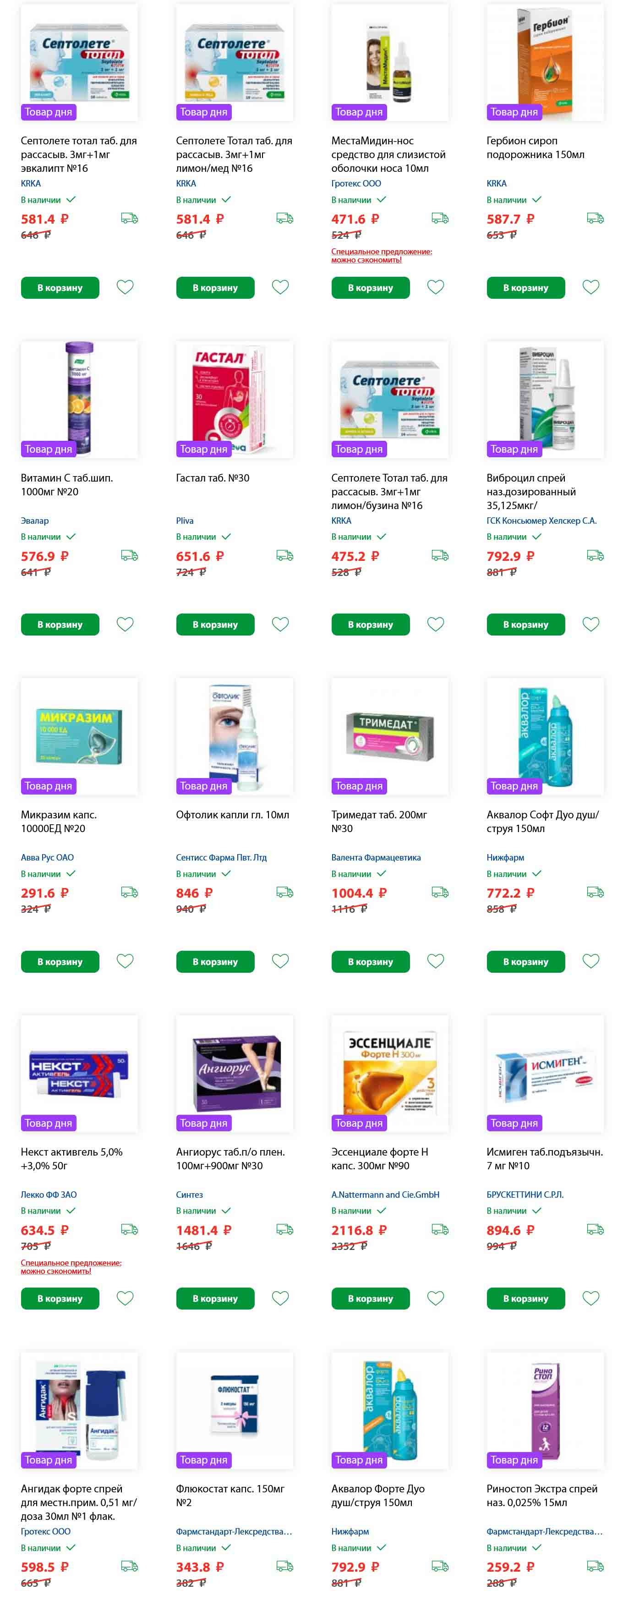Open product title Флюкостат капс. 150мг №2
This screenshot has height=1617, width=623.
tap(230, 1495)
